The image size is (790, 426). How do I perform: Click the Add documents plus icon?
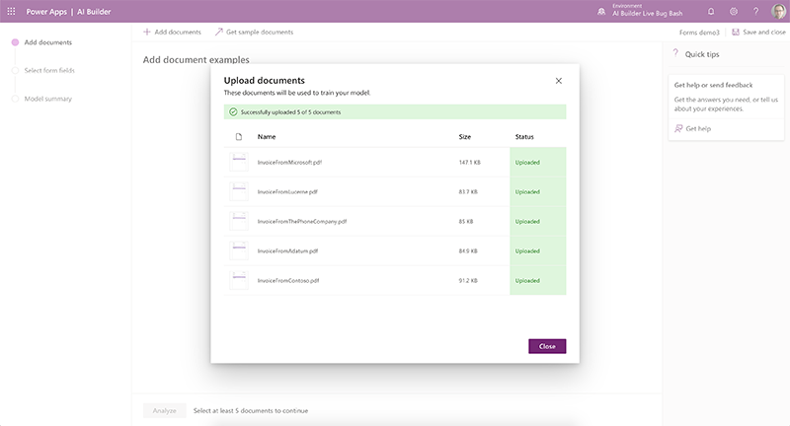point(146,32)
